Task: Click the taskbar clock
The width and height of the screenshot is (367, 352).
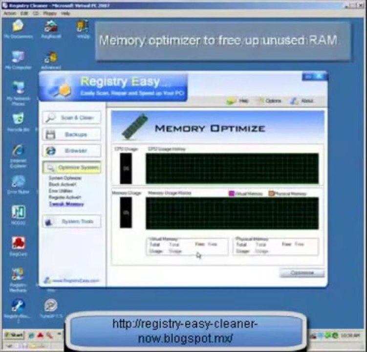Action: coord(350,335)
